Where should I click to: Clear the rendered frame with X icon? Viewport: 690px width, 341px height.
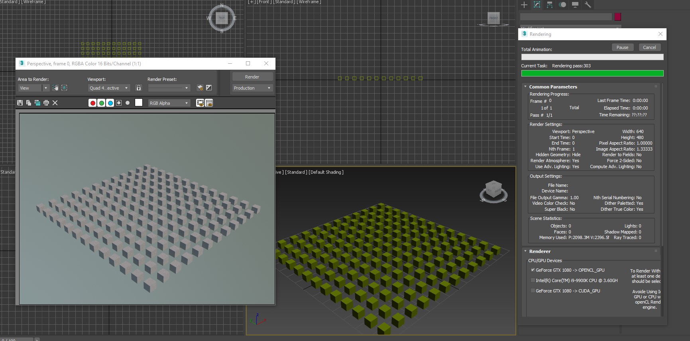(x=55, y=103)
